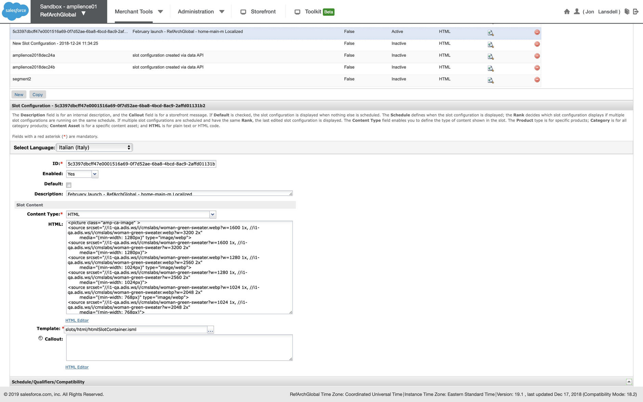This screenshot has height=402, width=643.
Task: Click the Beta badge next to Toolkit
Action: click(x=329, y=12)
